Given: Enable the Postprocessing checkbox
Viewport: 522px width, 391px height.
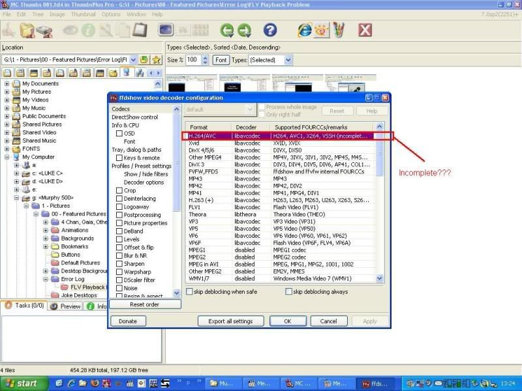Looking at the screenshot, I should click(119, 215).
